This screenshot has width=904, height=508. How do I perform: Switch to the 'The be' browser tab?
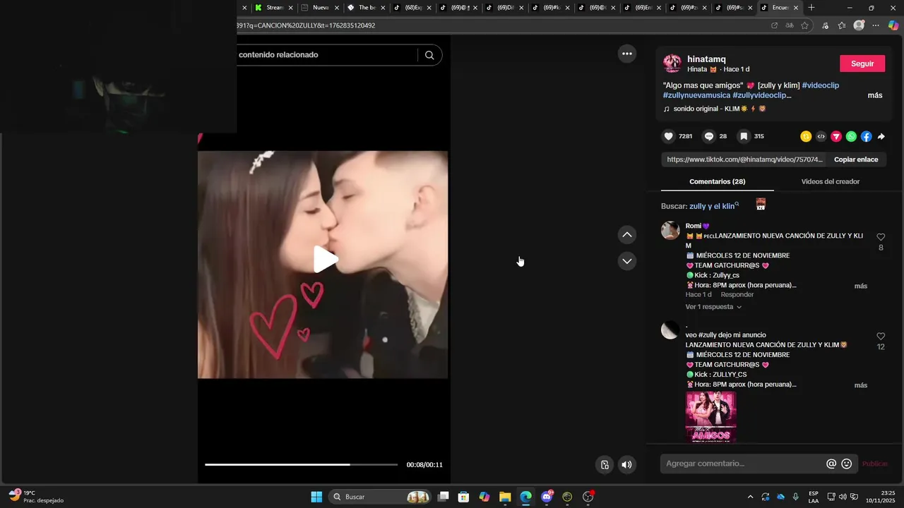point(367,8)
